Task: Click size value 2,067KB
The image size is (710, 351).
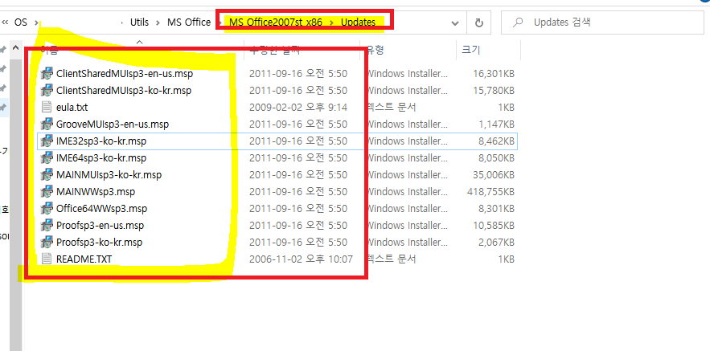Action: 496,243
